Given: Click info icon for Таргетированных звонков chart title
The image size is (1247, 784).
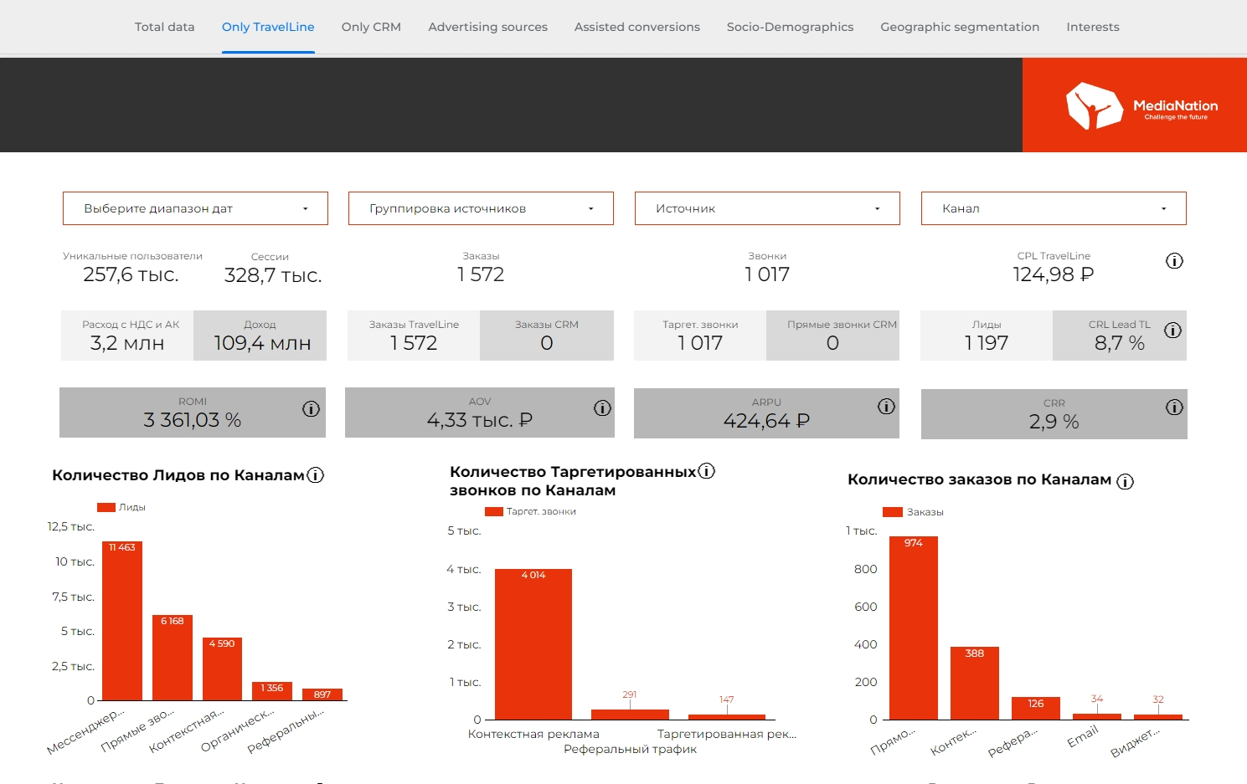Looking at the screenshot, I should pos(707,471).
